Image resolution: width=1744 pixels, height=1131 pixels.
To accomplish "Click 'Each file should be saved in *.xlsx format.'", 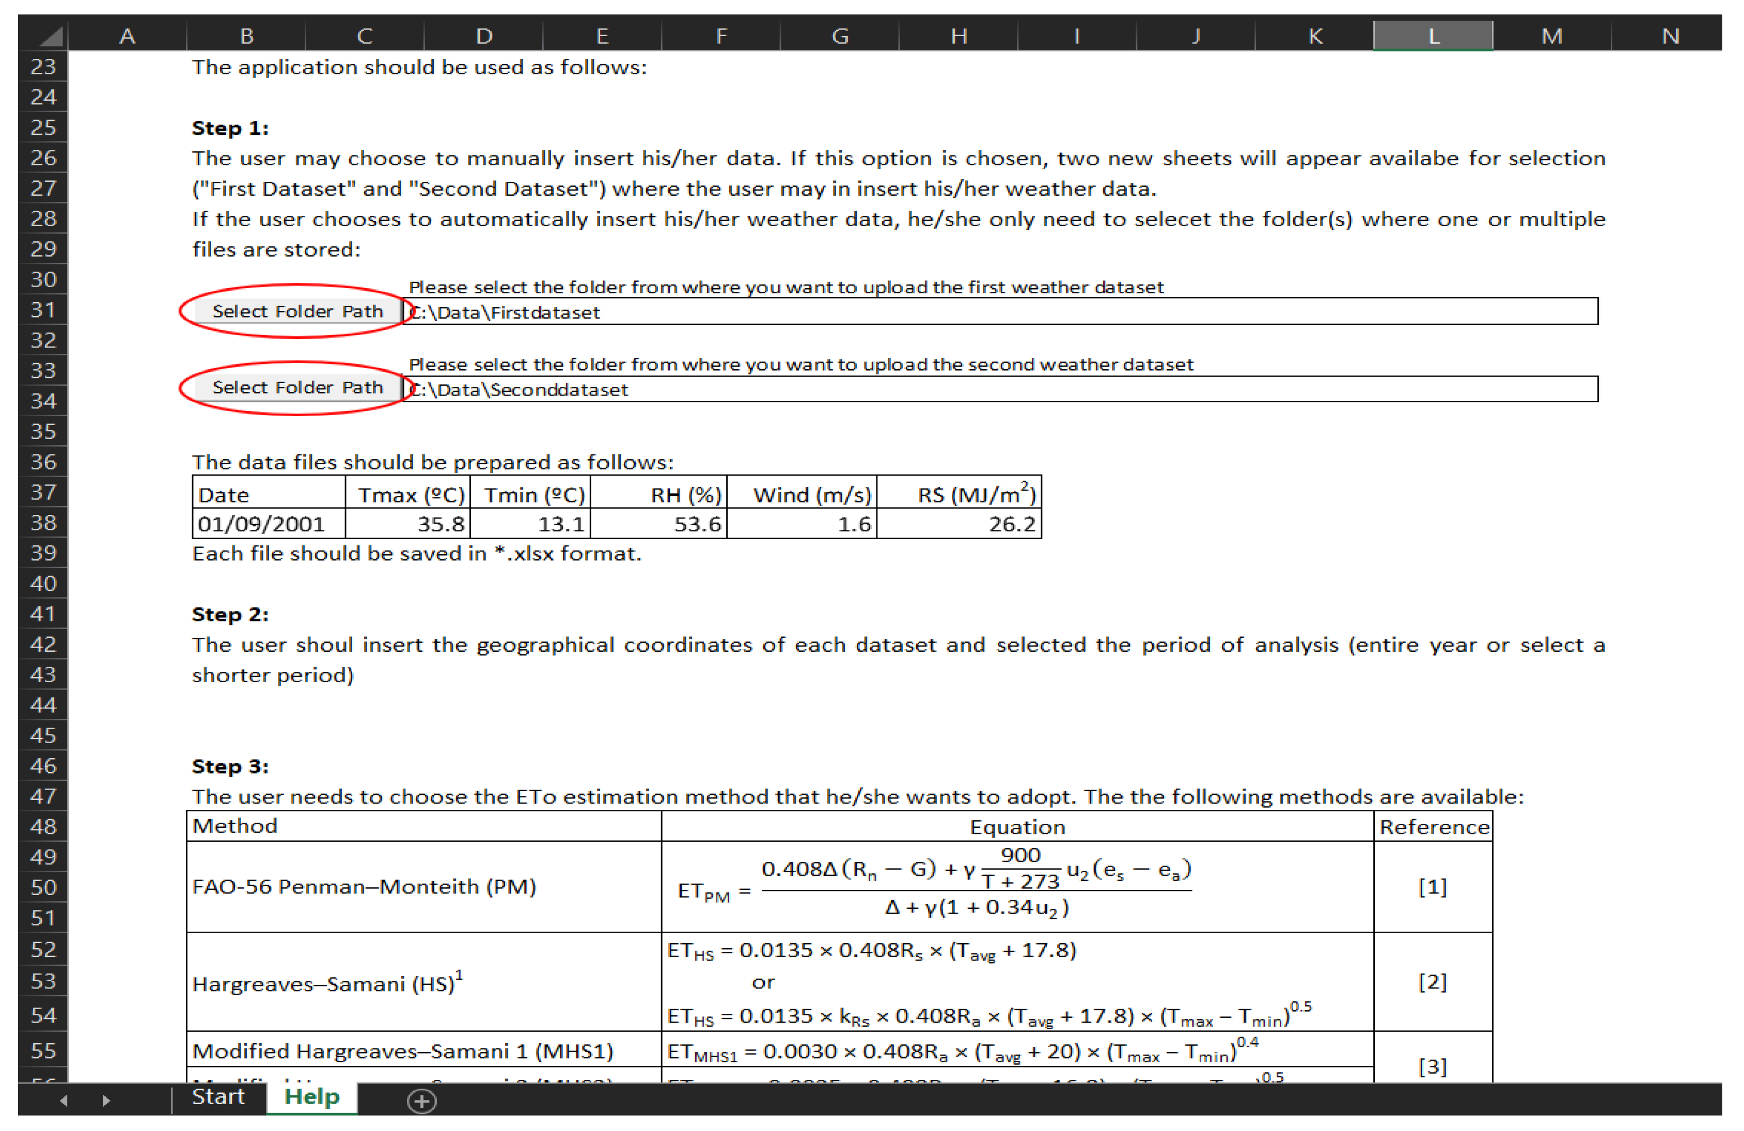I will [416, 554].
